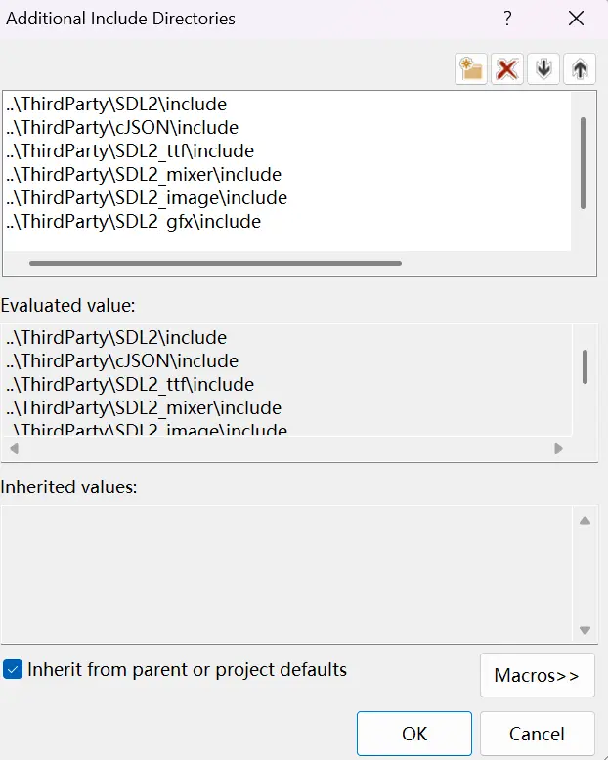Click Evaluated value right scroll arrow
608x760 pixels.
click(558, 449)
